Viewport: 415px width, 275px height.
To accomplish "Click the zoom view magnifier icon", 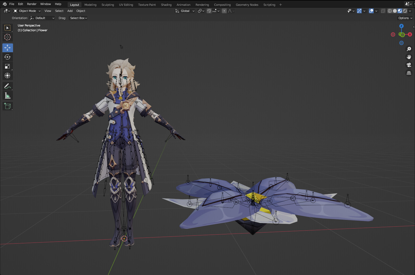I will pos(409,49).
